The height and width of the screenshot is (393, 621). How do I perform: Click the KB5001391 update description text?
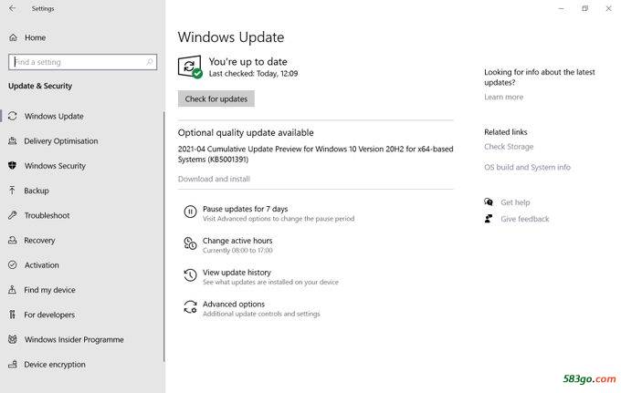pos(315,154)
